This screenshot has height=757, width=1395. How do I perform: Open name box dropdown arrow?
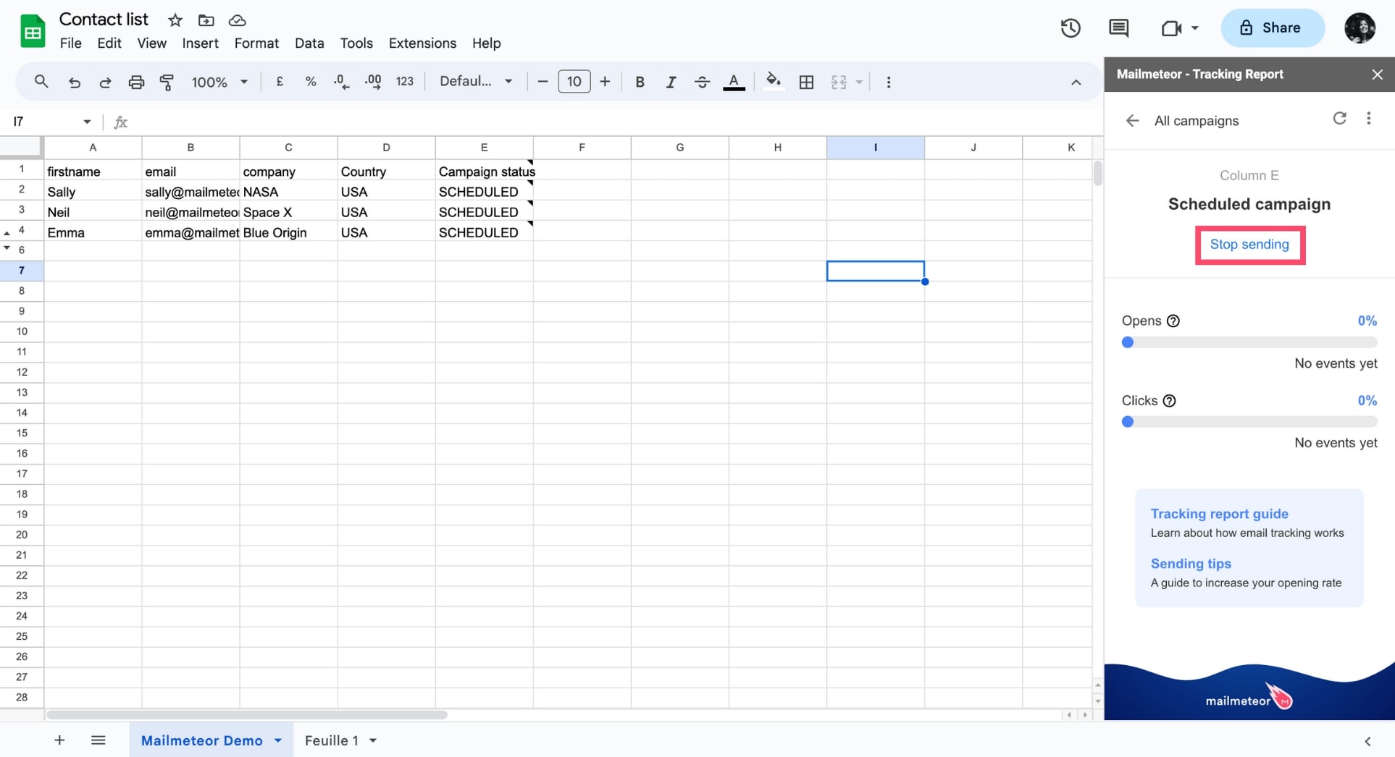(x=87, y=122)
